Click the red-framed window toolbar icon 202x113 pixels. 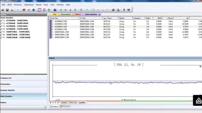click(39, 10)
